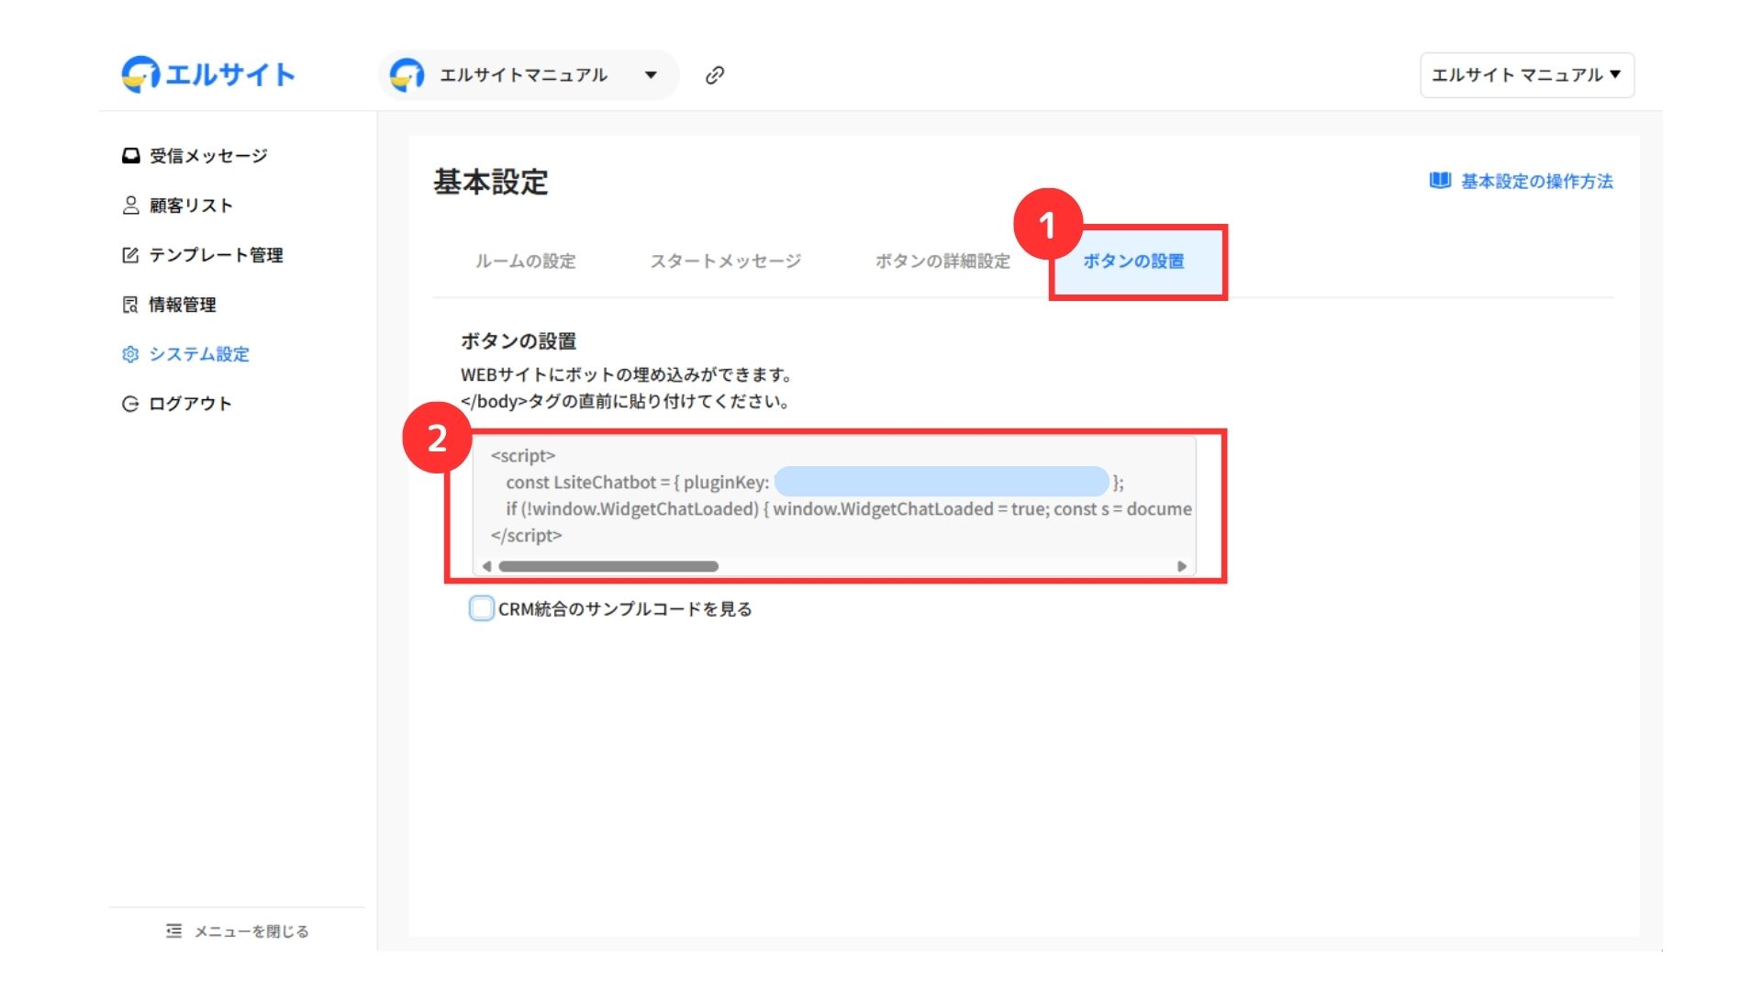Click the chain link icon in header
This screenshot has width=1762, height=991.
715,75
